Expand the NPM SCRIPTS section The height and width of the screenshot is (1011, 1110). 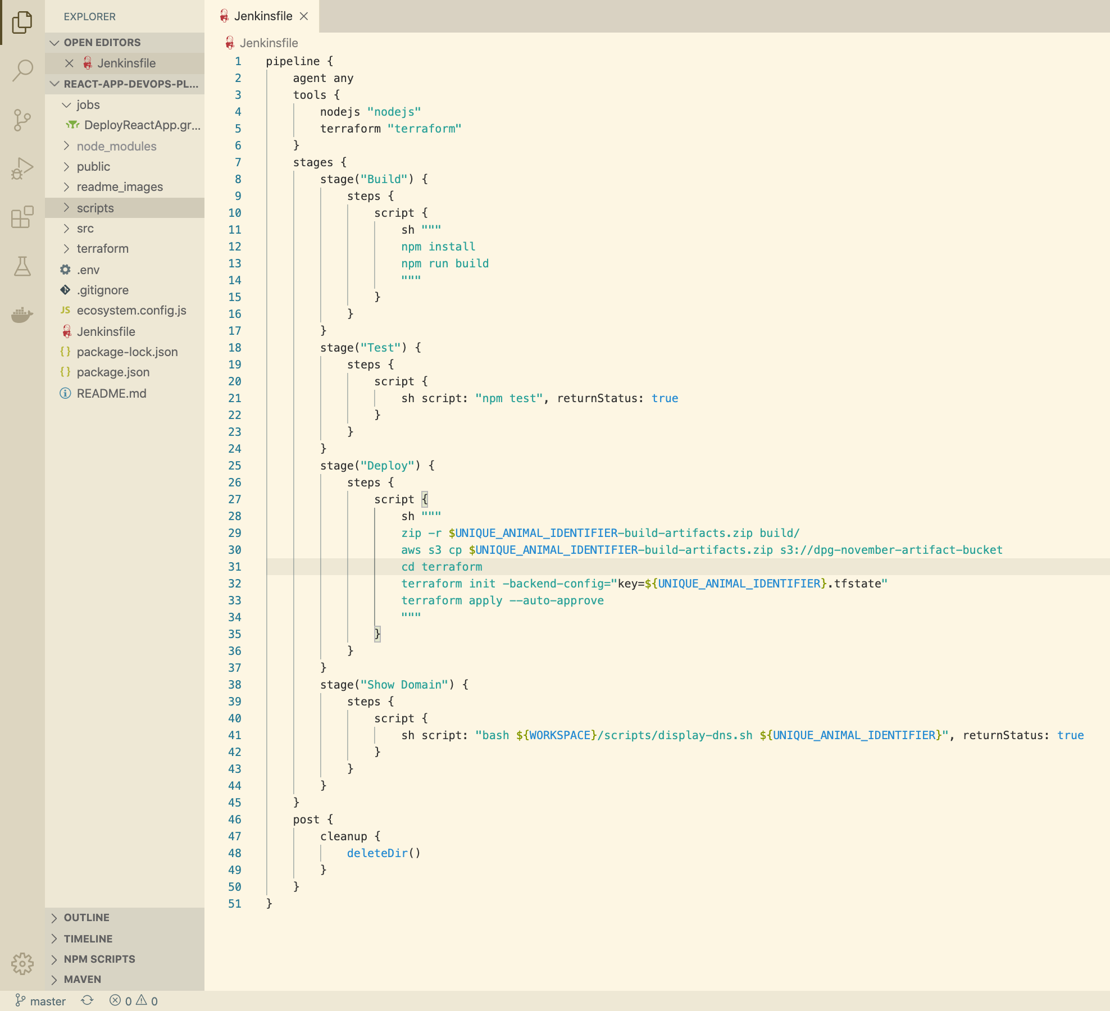click(99, 959)
